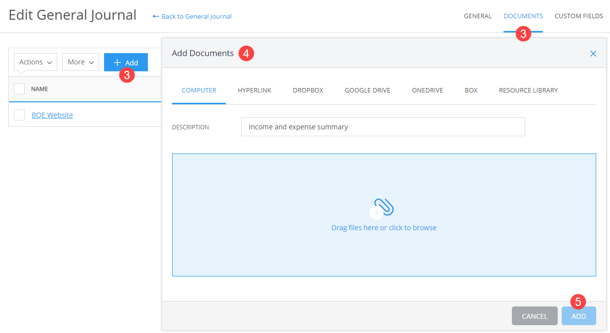The width and height of the screenshot is (610, 333).
Task: Open the Actions dropdown
Action: 35,61
